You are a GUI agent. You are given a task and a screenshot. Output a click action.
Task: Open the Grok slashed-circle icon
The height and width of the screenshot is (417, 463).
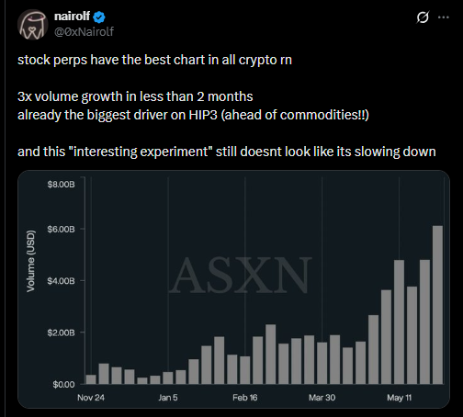(423, 17)
